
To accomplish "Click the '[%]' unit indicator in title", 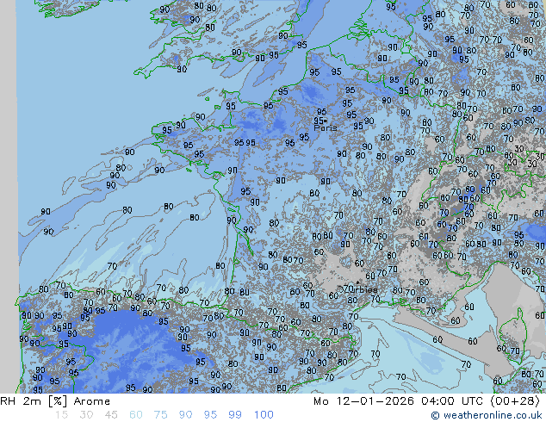I will point(53,401).
